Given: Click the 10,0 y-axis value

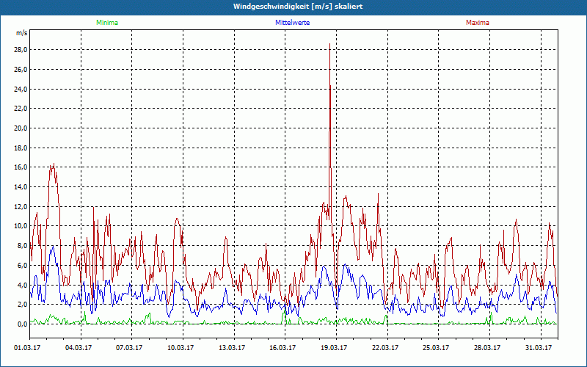Looking at the screenshot, I should pyautogui.click(x=21, y=226).
